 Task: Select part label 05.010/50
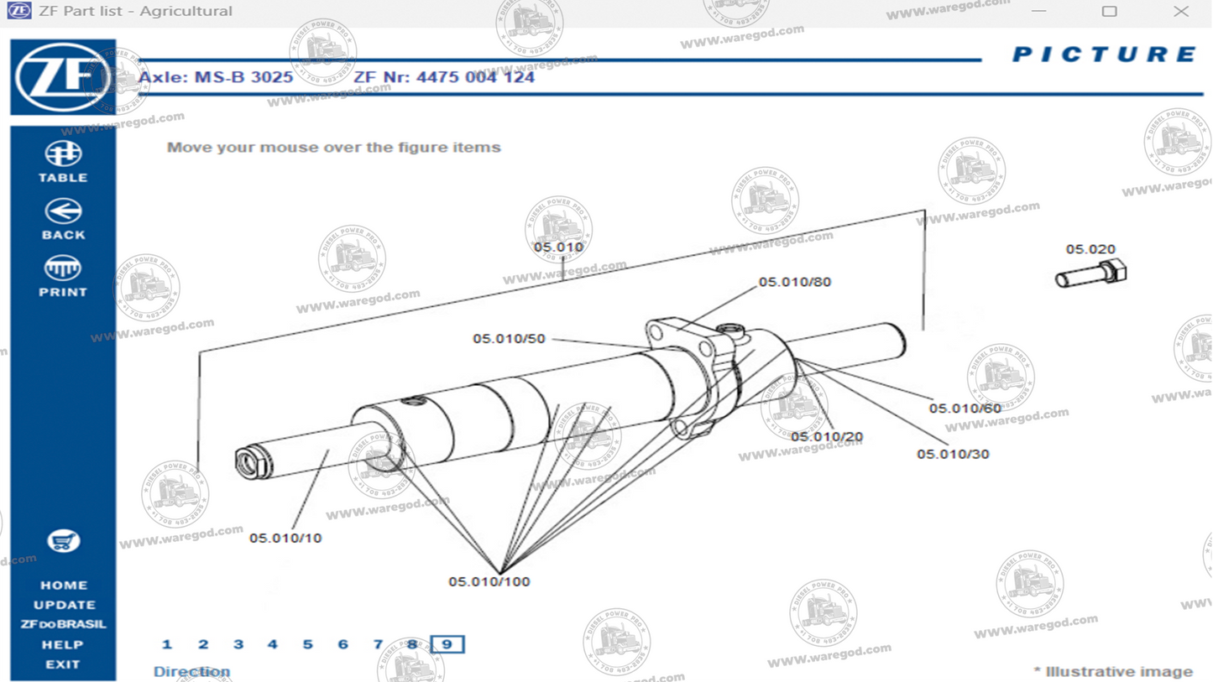pos(509,339)
